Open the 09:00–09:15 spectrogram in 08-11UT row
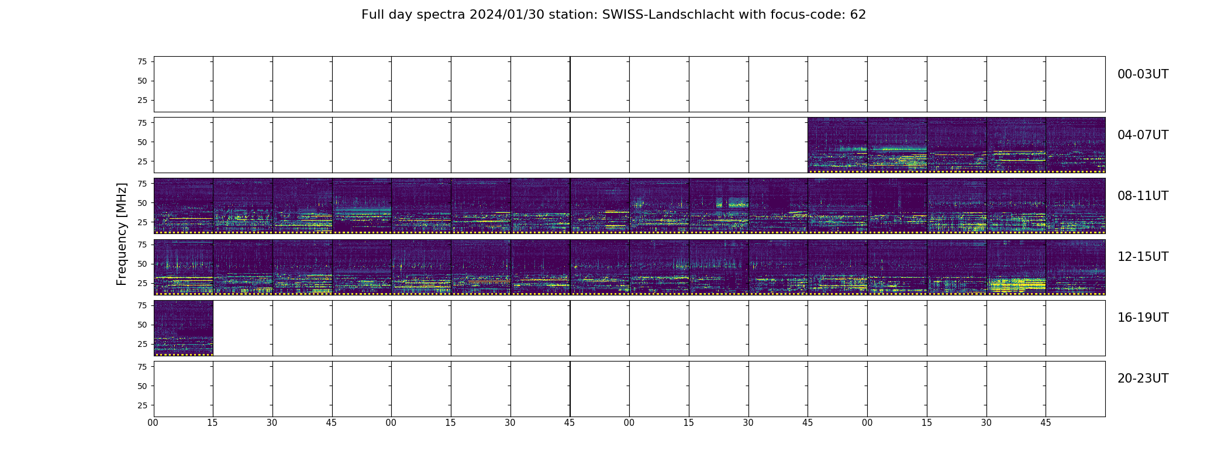Image resolution: width=1228 pixels, height=468 pixels. pyautogui.click(x=421, y=206)
